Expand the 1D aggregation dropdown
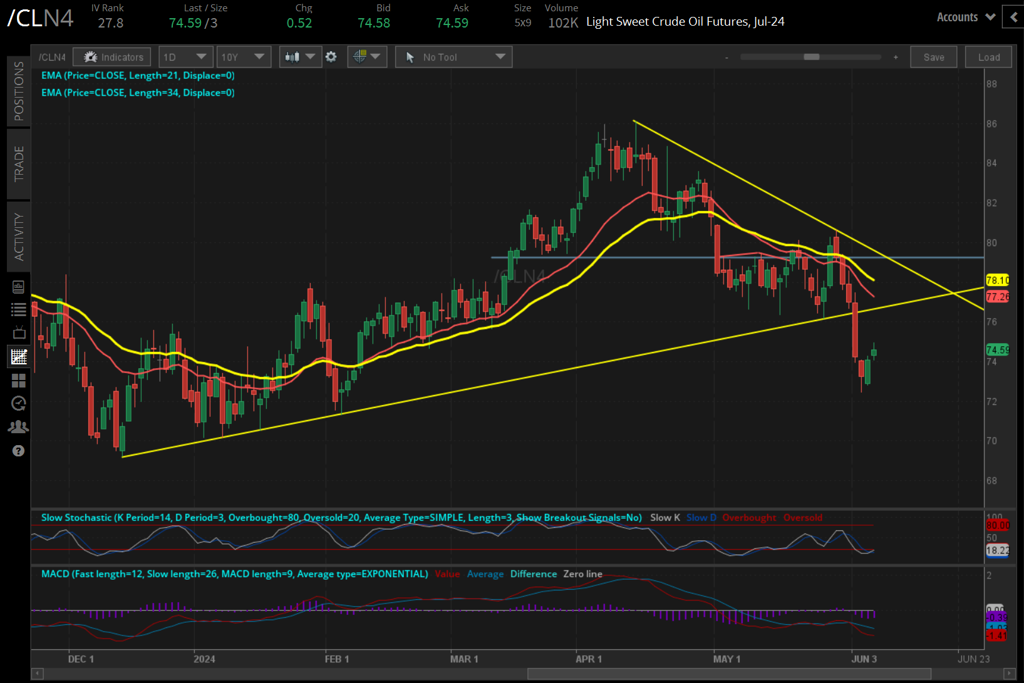 point(186,57)
